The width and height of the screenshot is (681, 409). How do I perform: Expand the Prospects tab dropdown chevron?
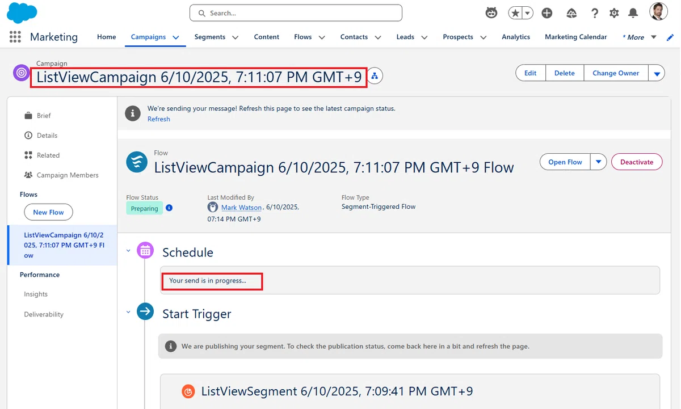pyautogui.click(x=484, y=37)
